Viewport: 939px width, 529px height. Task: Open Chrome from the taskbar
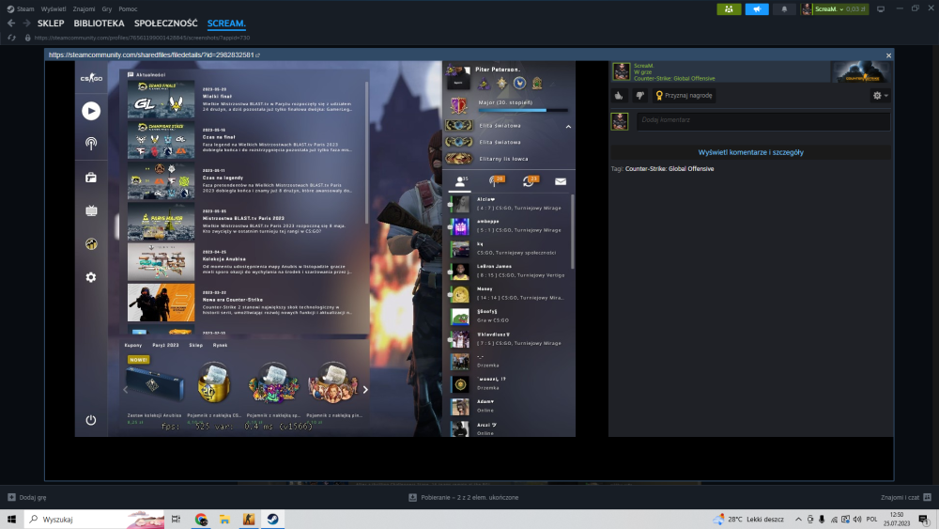coord(201,519)
